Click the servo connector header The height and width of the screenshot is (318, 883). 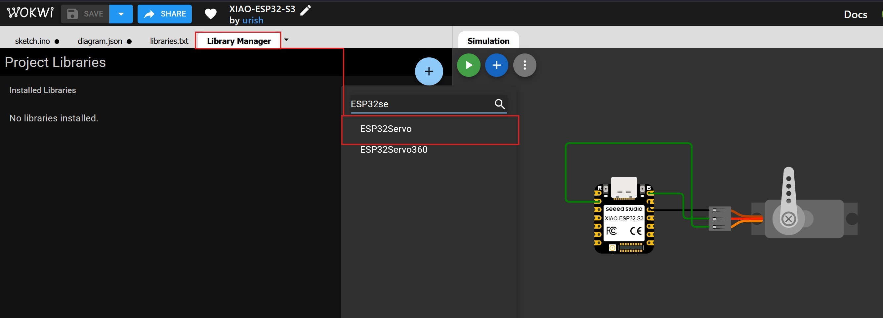tap(720, 218)
